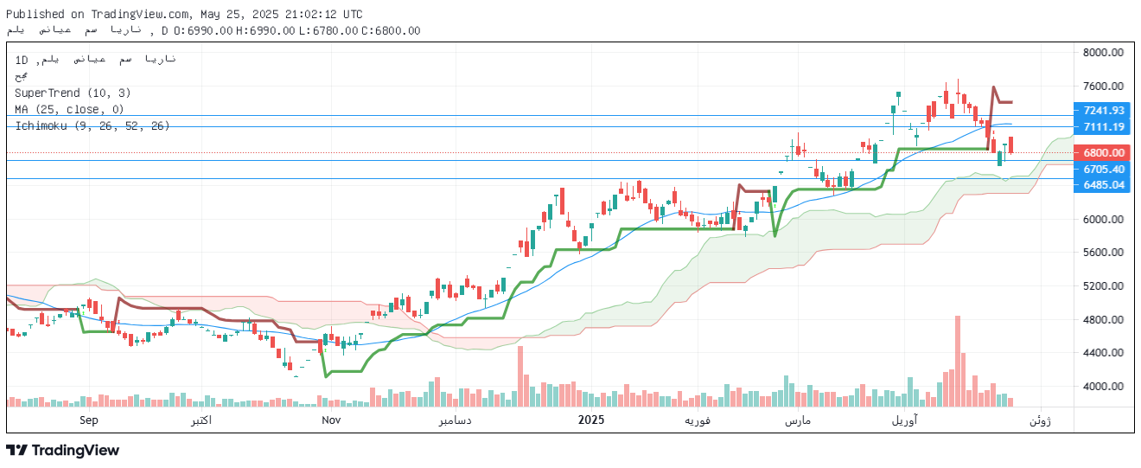
Task: Click the Nov label on time axis
Action: (x=330, y=420)
